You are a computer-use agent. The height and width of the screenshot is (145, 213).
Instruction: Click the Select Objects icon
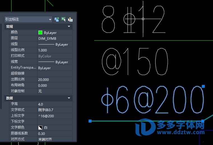coord(64,19)
